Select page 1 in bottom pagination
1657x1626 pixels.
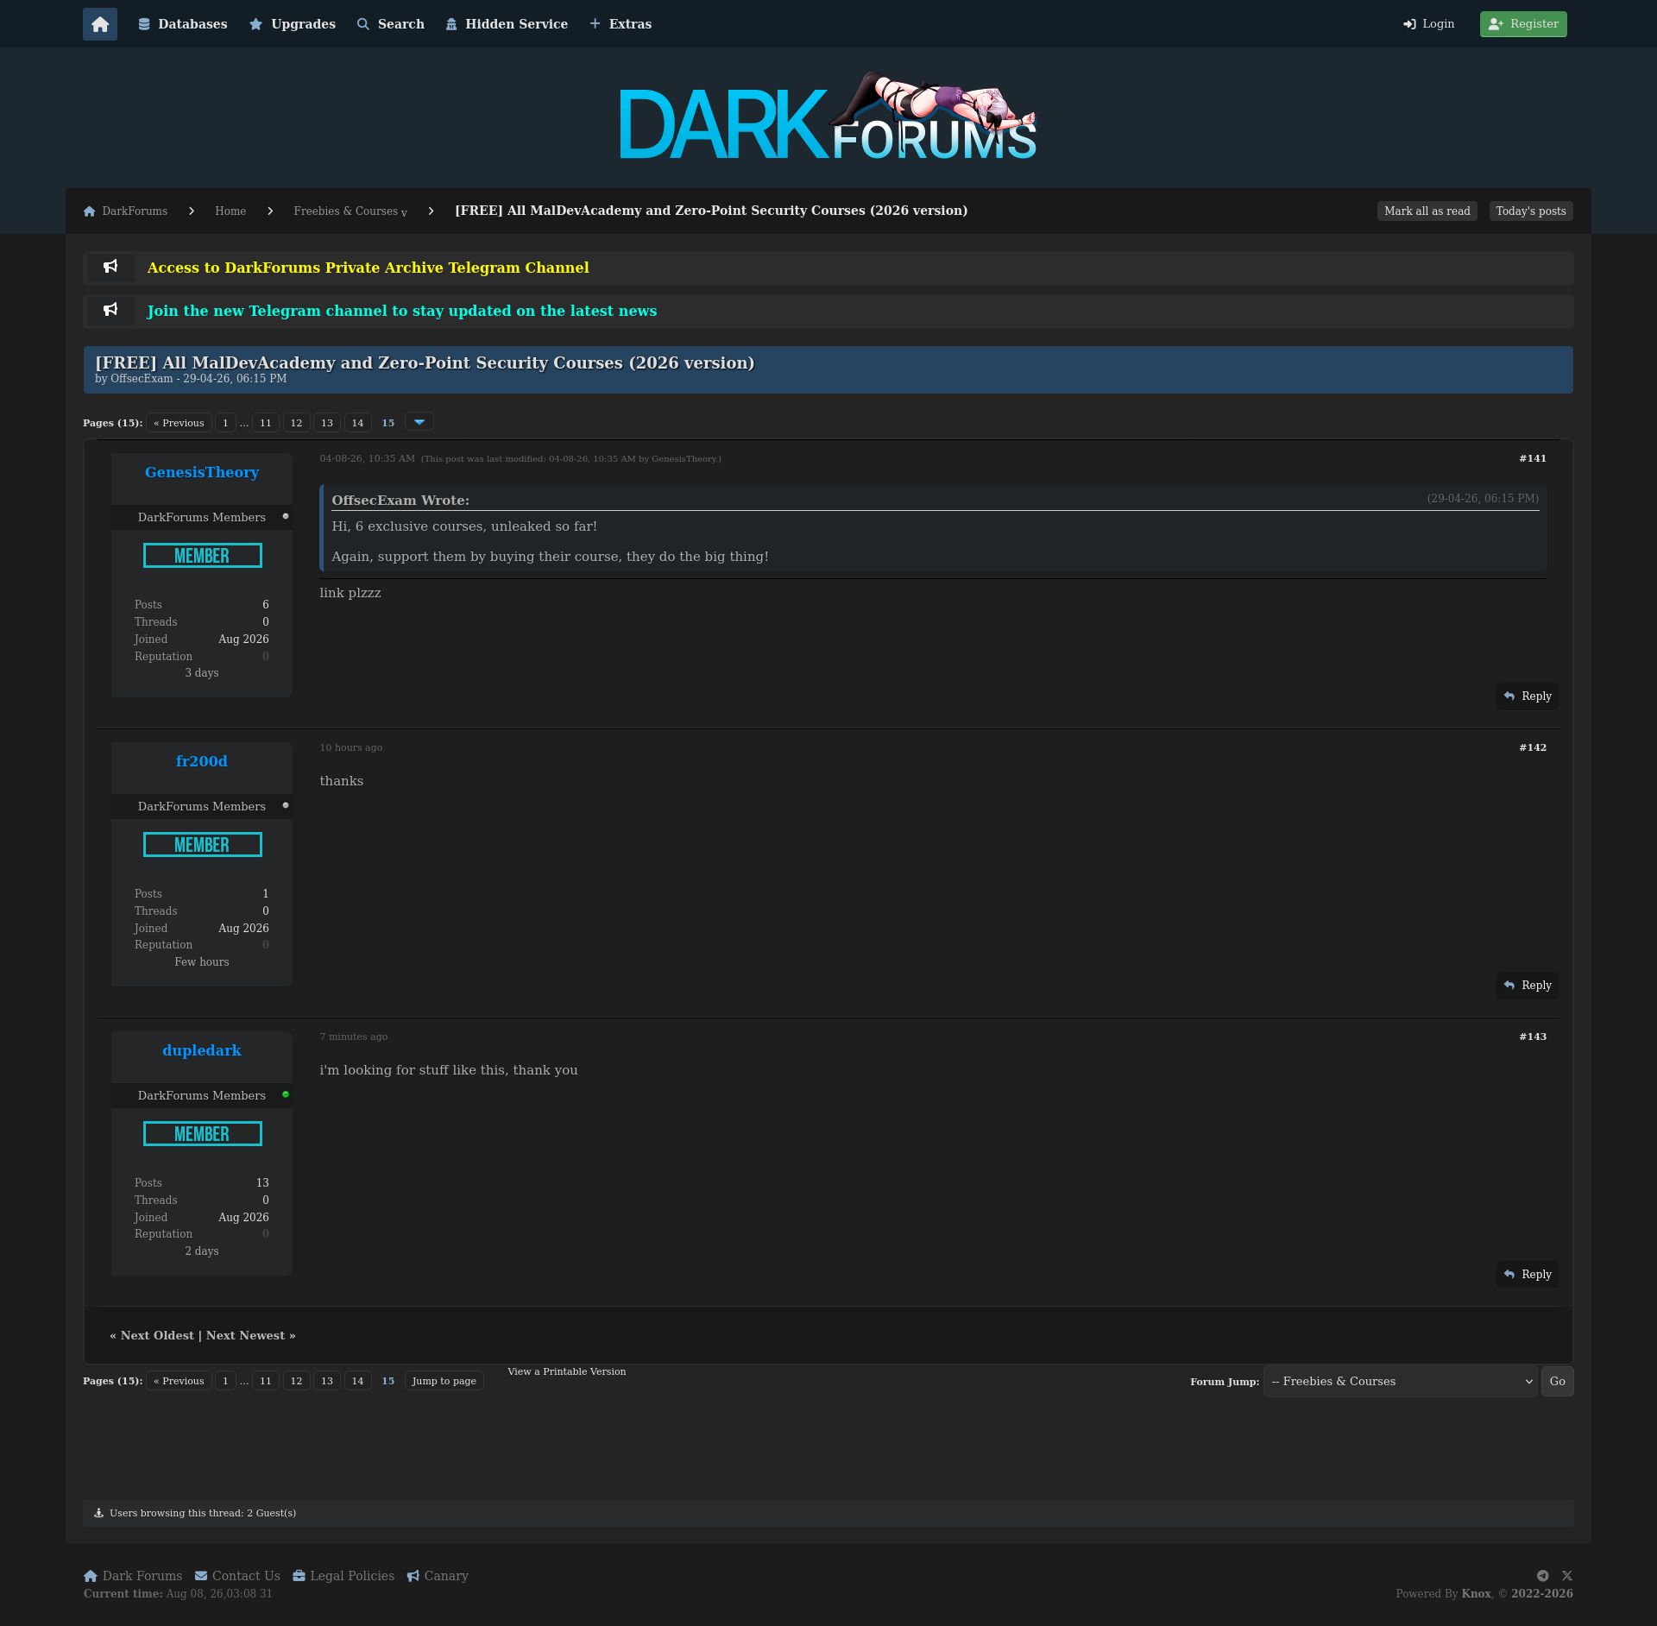click(225, 1381)
